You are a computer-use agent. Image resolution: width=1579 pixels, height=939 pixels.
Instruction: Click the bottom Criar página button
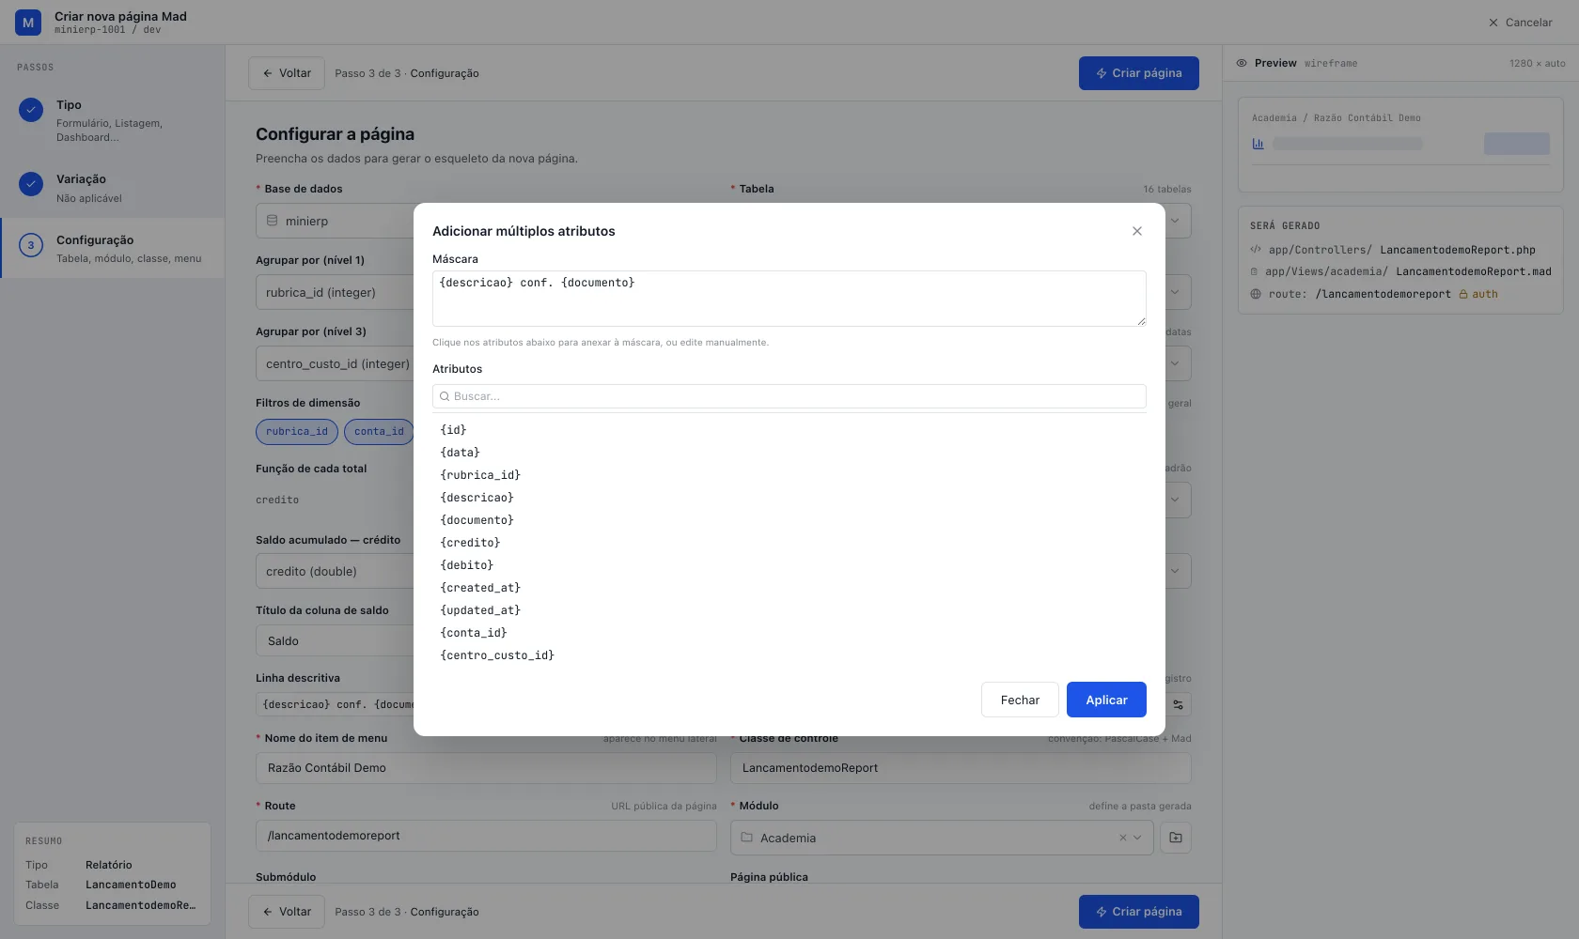(x=1138, y=912)
